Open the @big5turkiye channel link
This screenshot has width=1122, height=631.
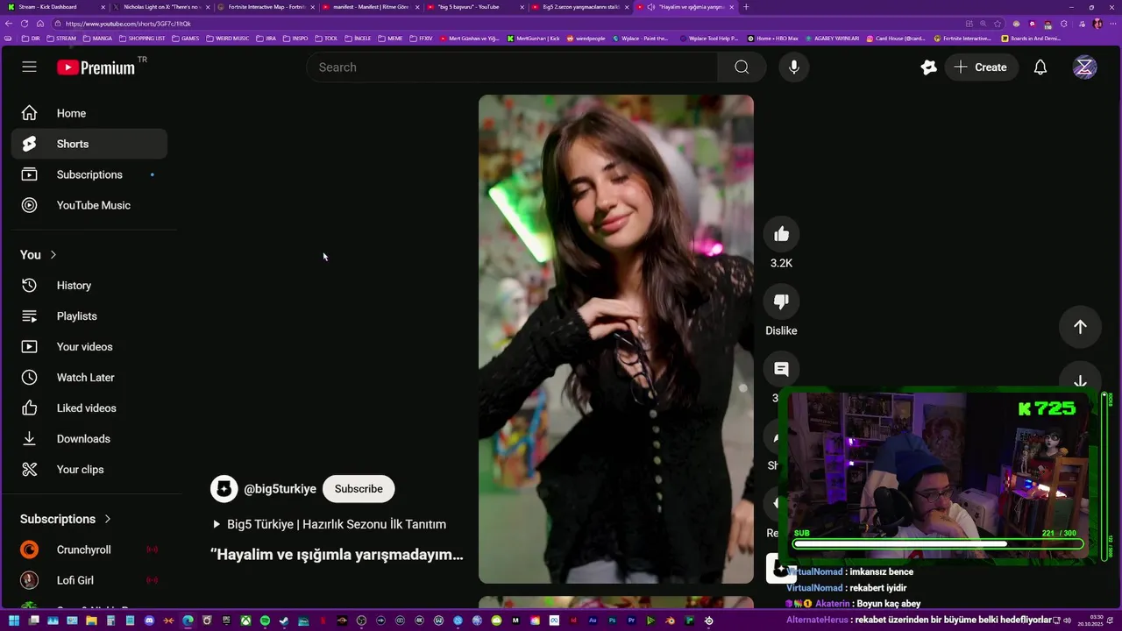pyautogui.click(x=280, y=489)
